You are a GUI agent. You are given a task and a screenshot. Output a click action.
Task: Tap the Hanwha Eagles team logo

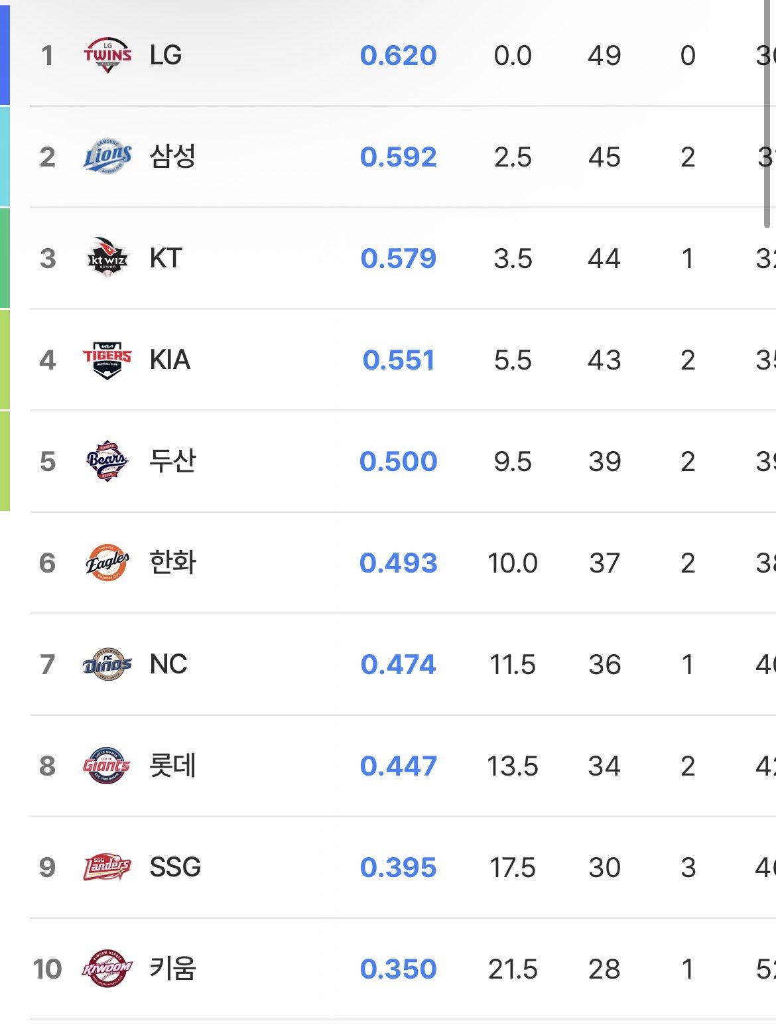[x=107, y=563]
